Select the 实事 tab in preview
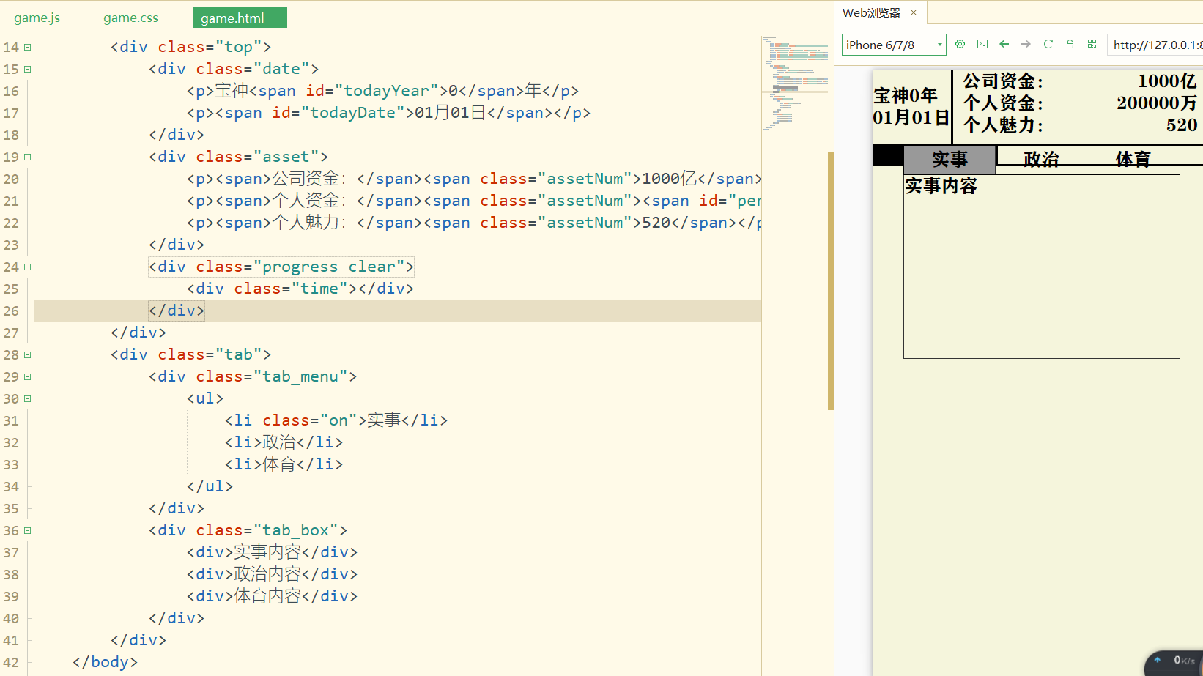This screenshot has width=1203, height=676. [x=950, y=159]
